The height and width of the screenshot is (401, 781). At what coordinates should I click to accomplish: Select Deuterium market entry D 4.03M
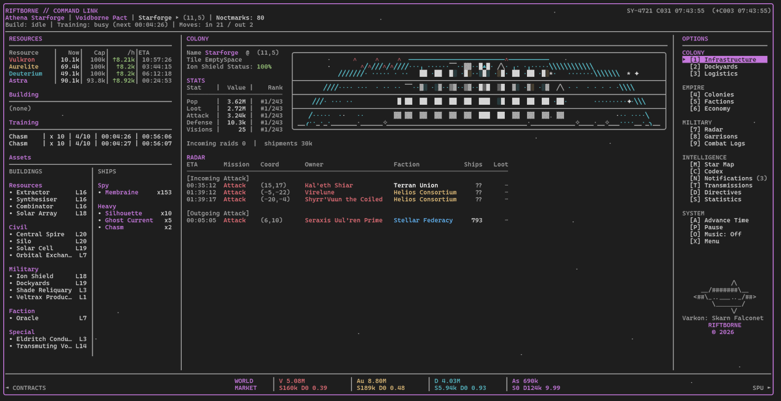(460, 384)
